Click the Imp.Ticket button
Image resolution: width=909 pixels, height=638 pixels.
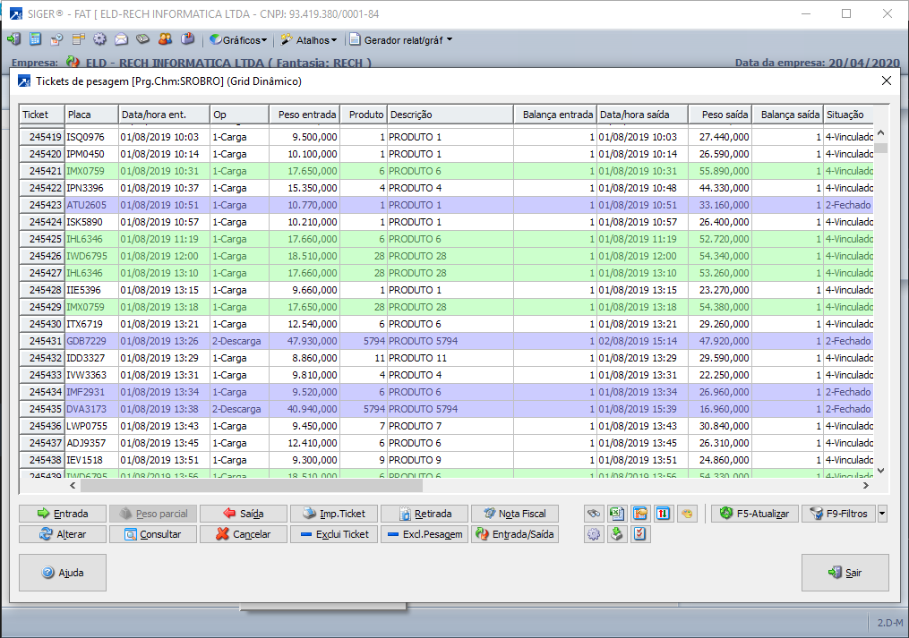pyautogui.click(x=334, y=514)
